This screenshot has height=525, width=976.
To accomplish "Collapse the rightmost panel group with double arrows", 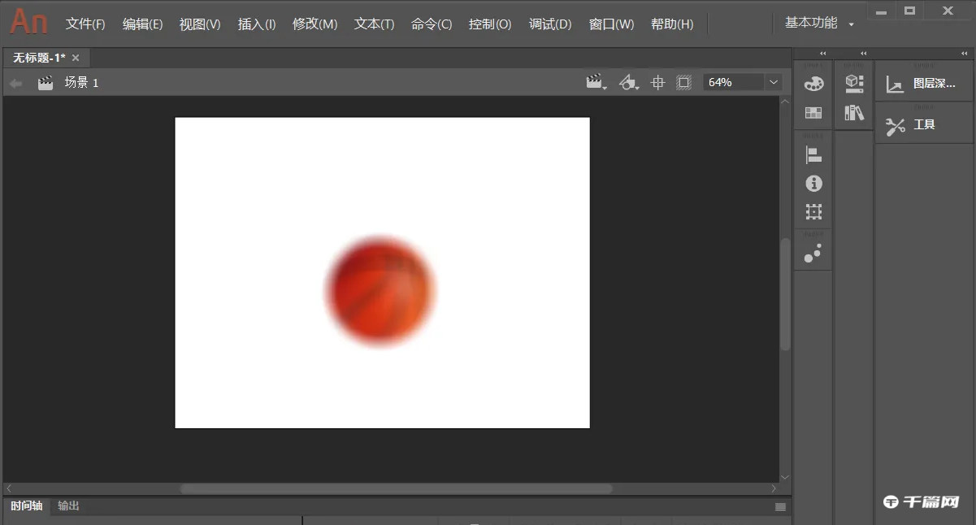I will (964, 53).
